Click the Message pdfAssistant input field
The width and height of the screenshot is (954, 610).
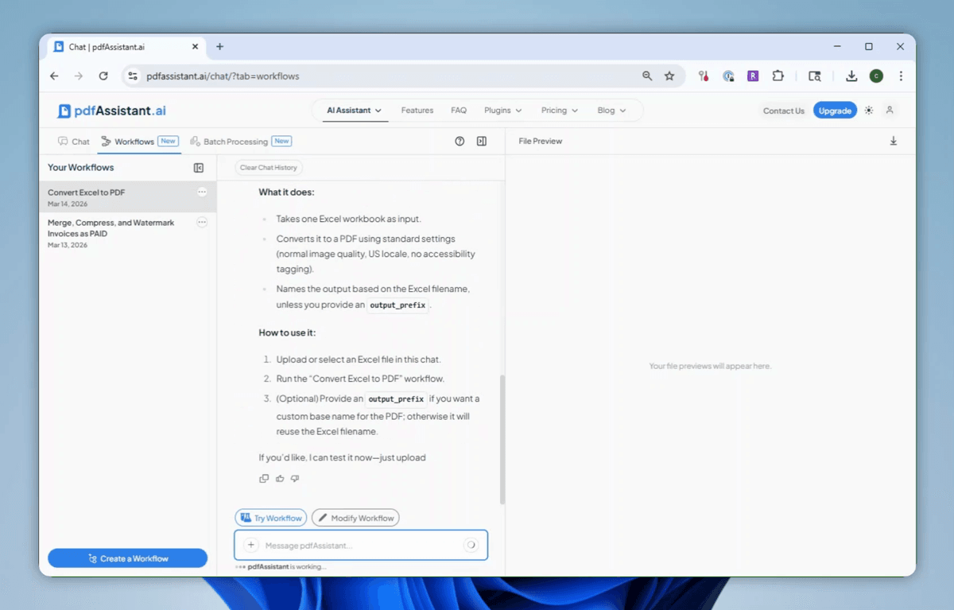coord(361,546)
